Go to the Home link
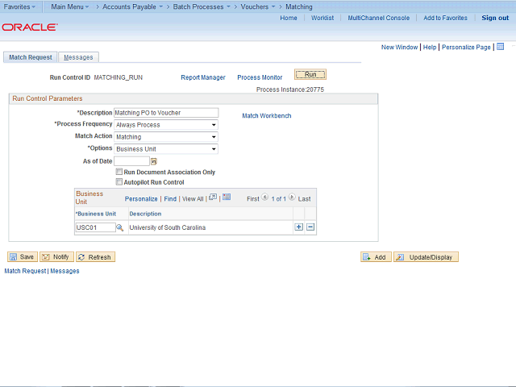This screenshot has width=516, height=387. click(x=289, y=18)
